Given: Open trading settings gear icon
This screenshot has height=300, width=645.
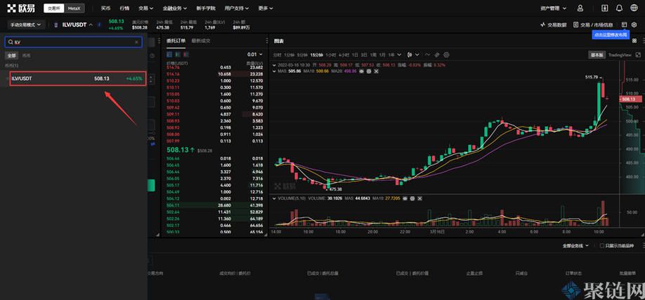Looking at the screenshot, I should click(634, 25).
